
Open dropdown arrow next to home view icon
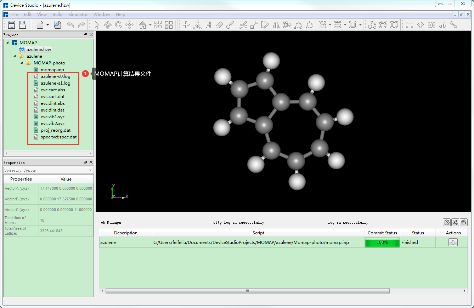(150, 25)
